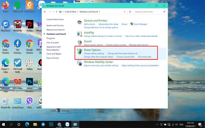Screen dimensions: 205x128
Task: Click the Power Options battery icon
Action: point(79,51)
